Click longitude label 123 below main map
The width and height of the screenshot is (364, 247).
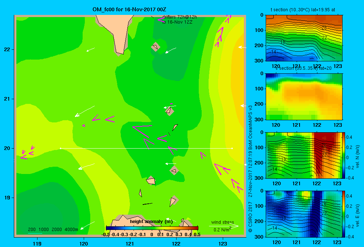pos(223,243)
